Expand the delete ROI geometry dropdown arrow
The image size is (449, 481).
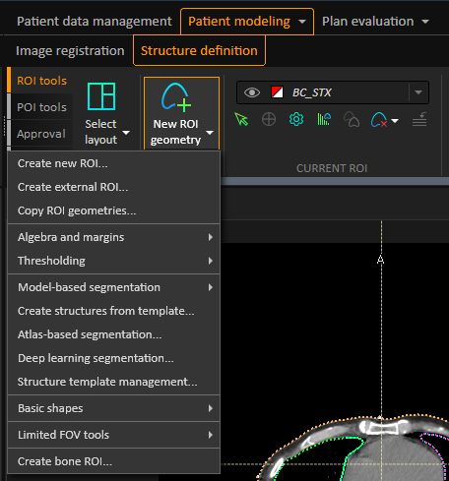395,121
